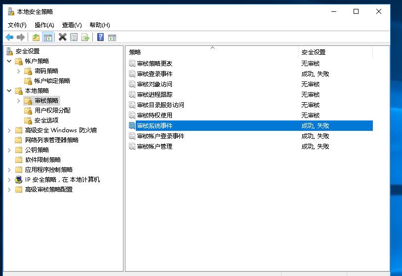Expand the IP 安全策略 tree node
The image size is (402, 276).
click(9, 180)
